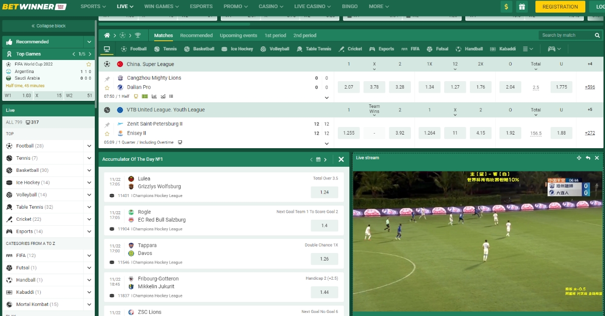605x316 pixels.
Task: Expand the Zenit match markets chevron
Action: pyautogui.click(x=327, y=143)
